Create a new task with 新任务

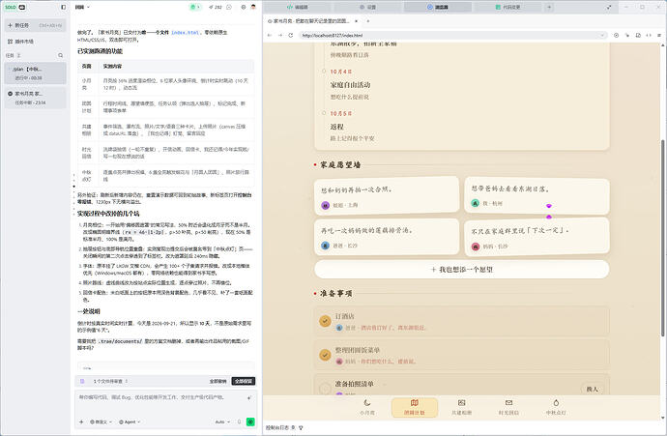click(x=36, y=25)
